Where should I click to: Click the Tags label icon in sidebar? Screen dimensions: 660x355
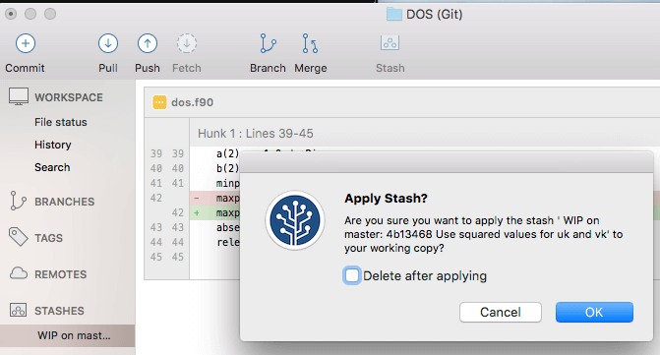click(18, 237)
